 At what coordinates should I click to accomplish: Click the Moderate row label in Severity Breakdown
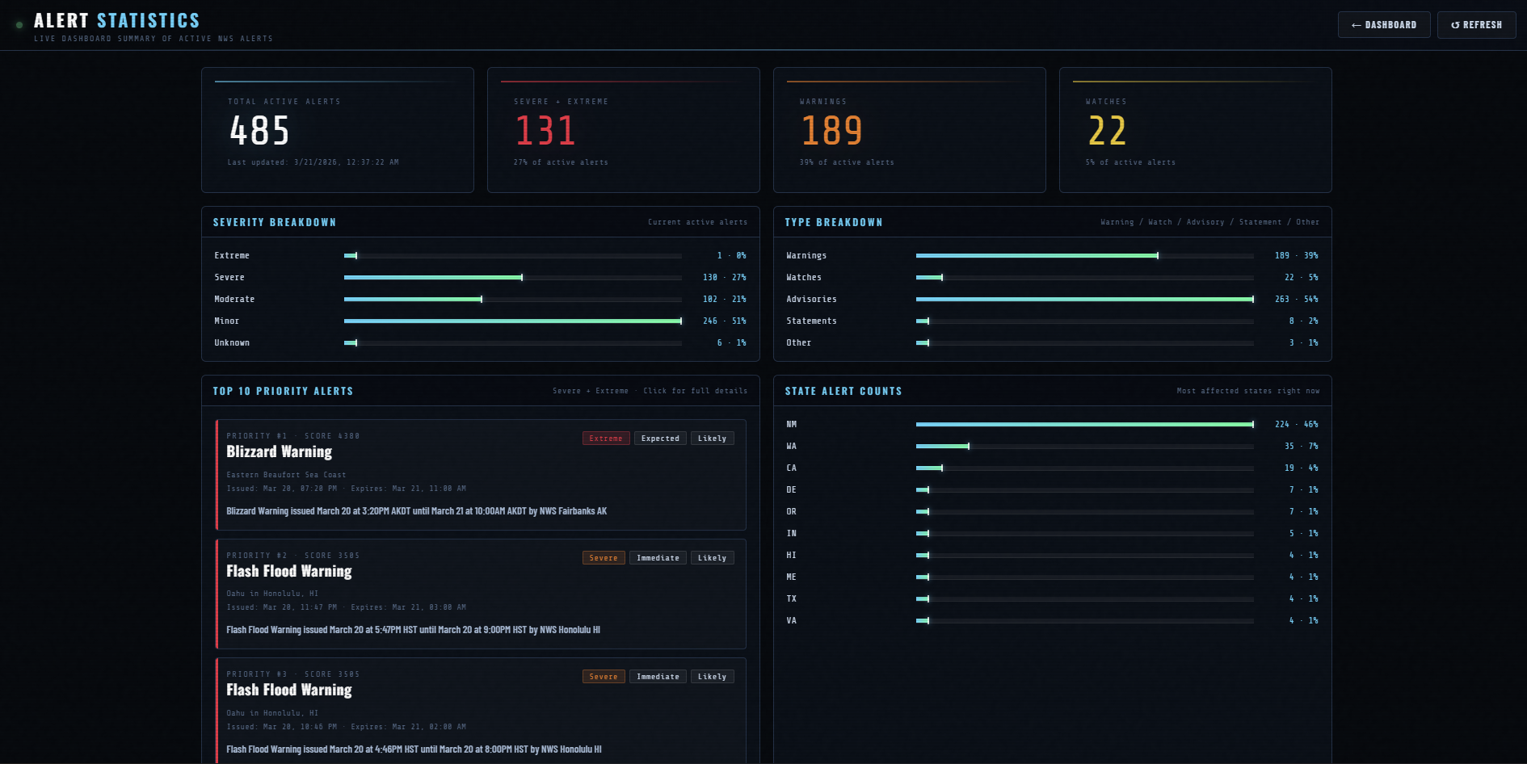[x=234, y=300]
